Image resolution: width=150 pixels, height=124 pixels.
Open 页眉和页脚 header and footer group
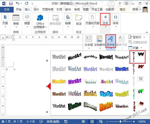(x=92, y=20)
